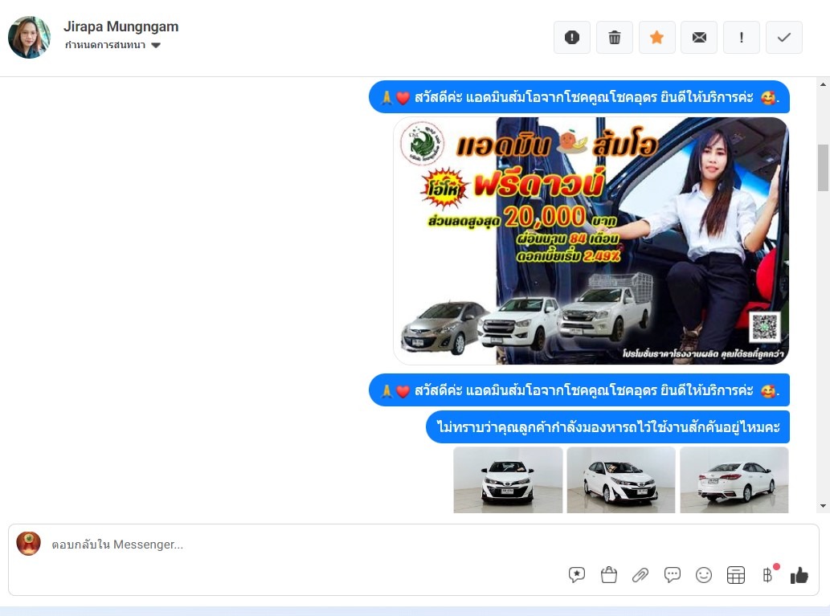
Task: Open the front-angle white Toyota photo
Action: [621, 480]
